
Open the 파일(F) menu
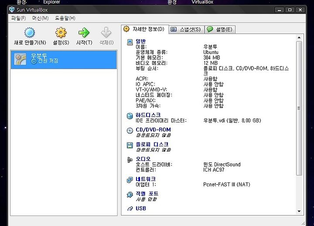[18, 18]
